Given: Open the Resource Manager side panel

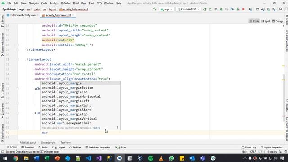Looking at the screenshot, I should click(2, 45).
